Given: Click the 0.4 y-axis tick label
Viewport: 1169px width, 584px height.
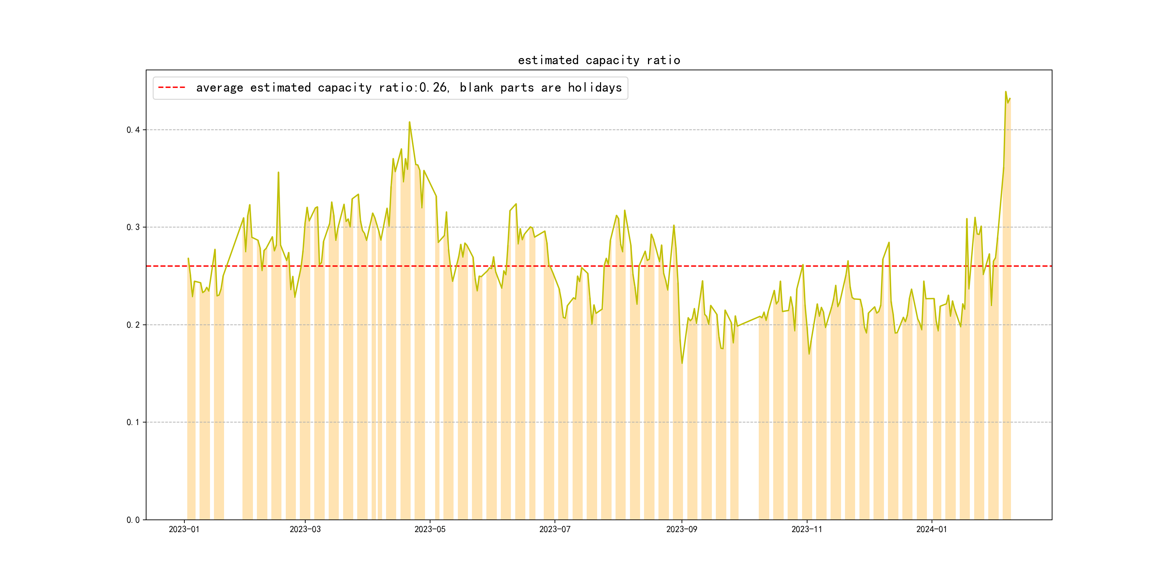Looking at the screenshot, I should click(x=133, y=130).
